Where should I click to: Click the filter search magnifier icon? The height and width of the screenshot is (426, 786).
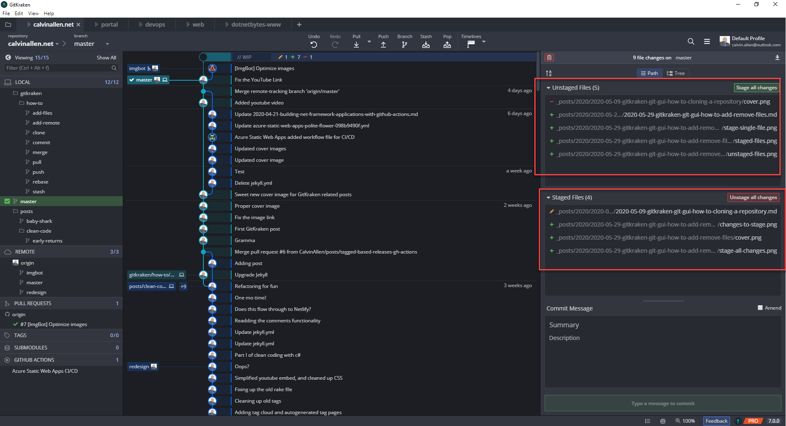click(114, 68)
